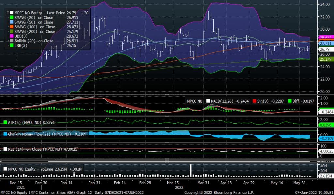Click the "Mar 15" date axis label
The height and width of the screenshot is (195, 334).
173,183
